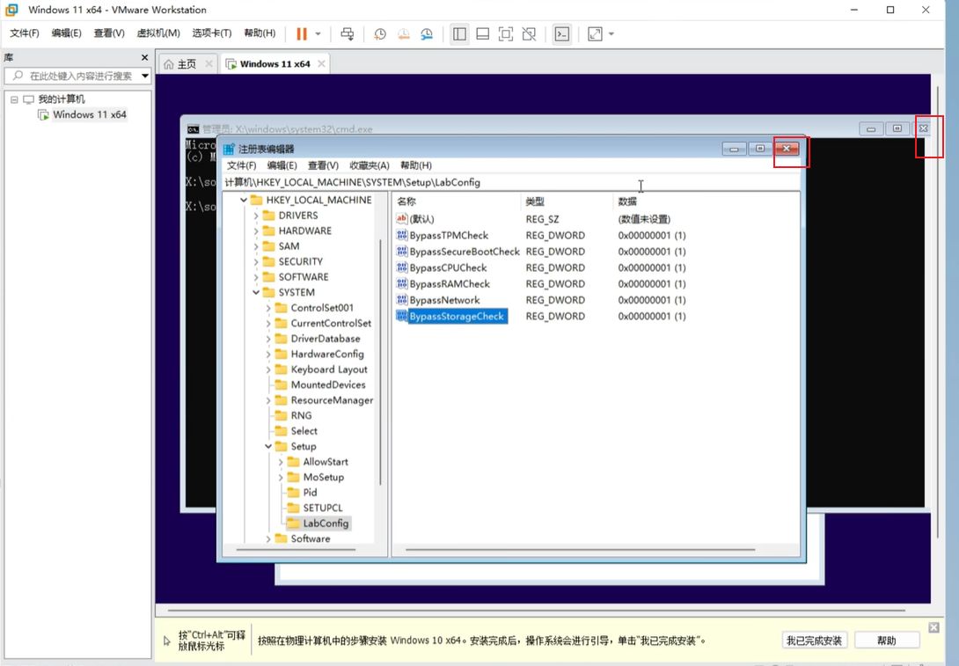
Task: Expand the ControlSet001 key chevron
Action: 269,308
